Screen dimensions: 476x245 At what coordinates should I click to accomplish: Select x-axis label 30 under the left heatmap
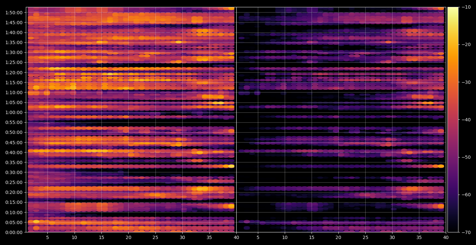(x=182, y=237)
